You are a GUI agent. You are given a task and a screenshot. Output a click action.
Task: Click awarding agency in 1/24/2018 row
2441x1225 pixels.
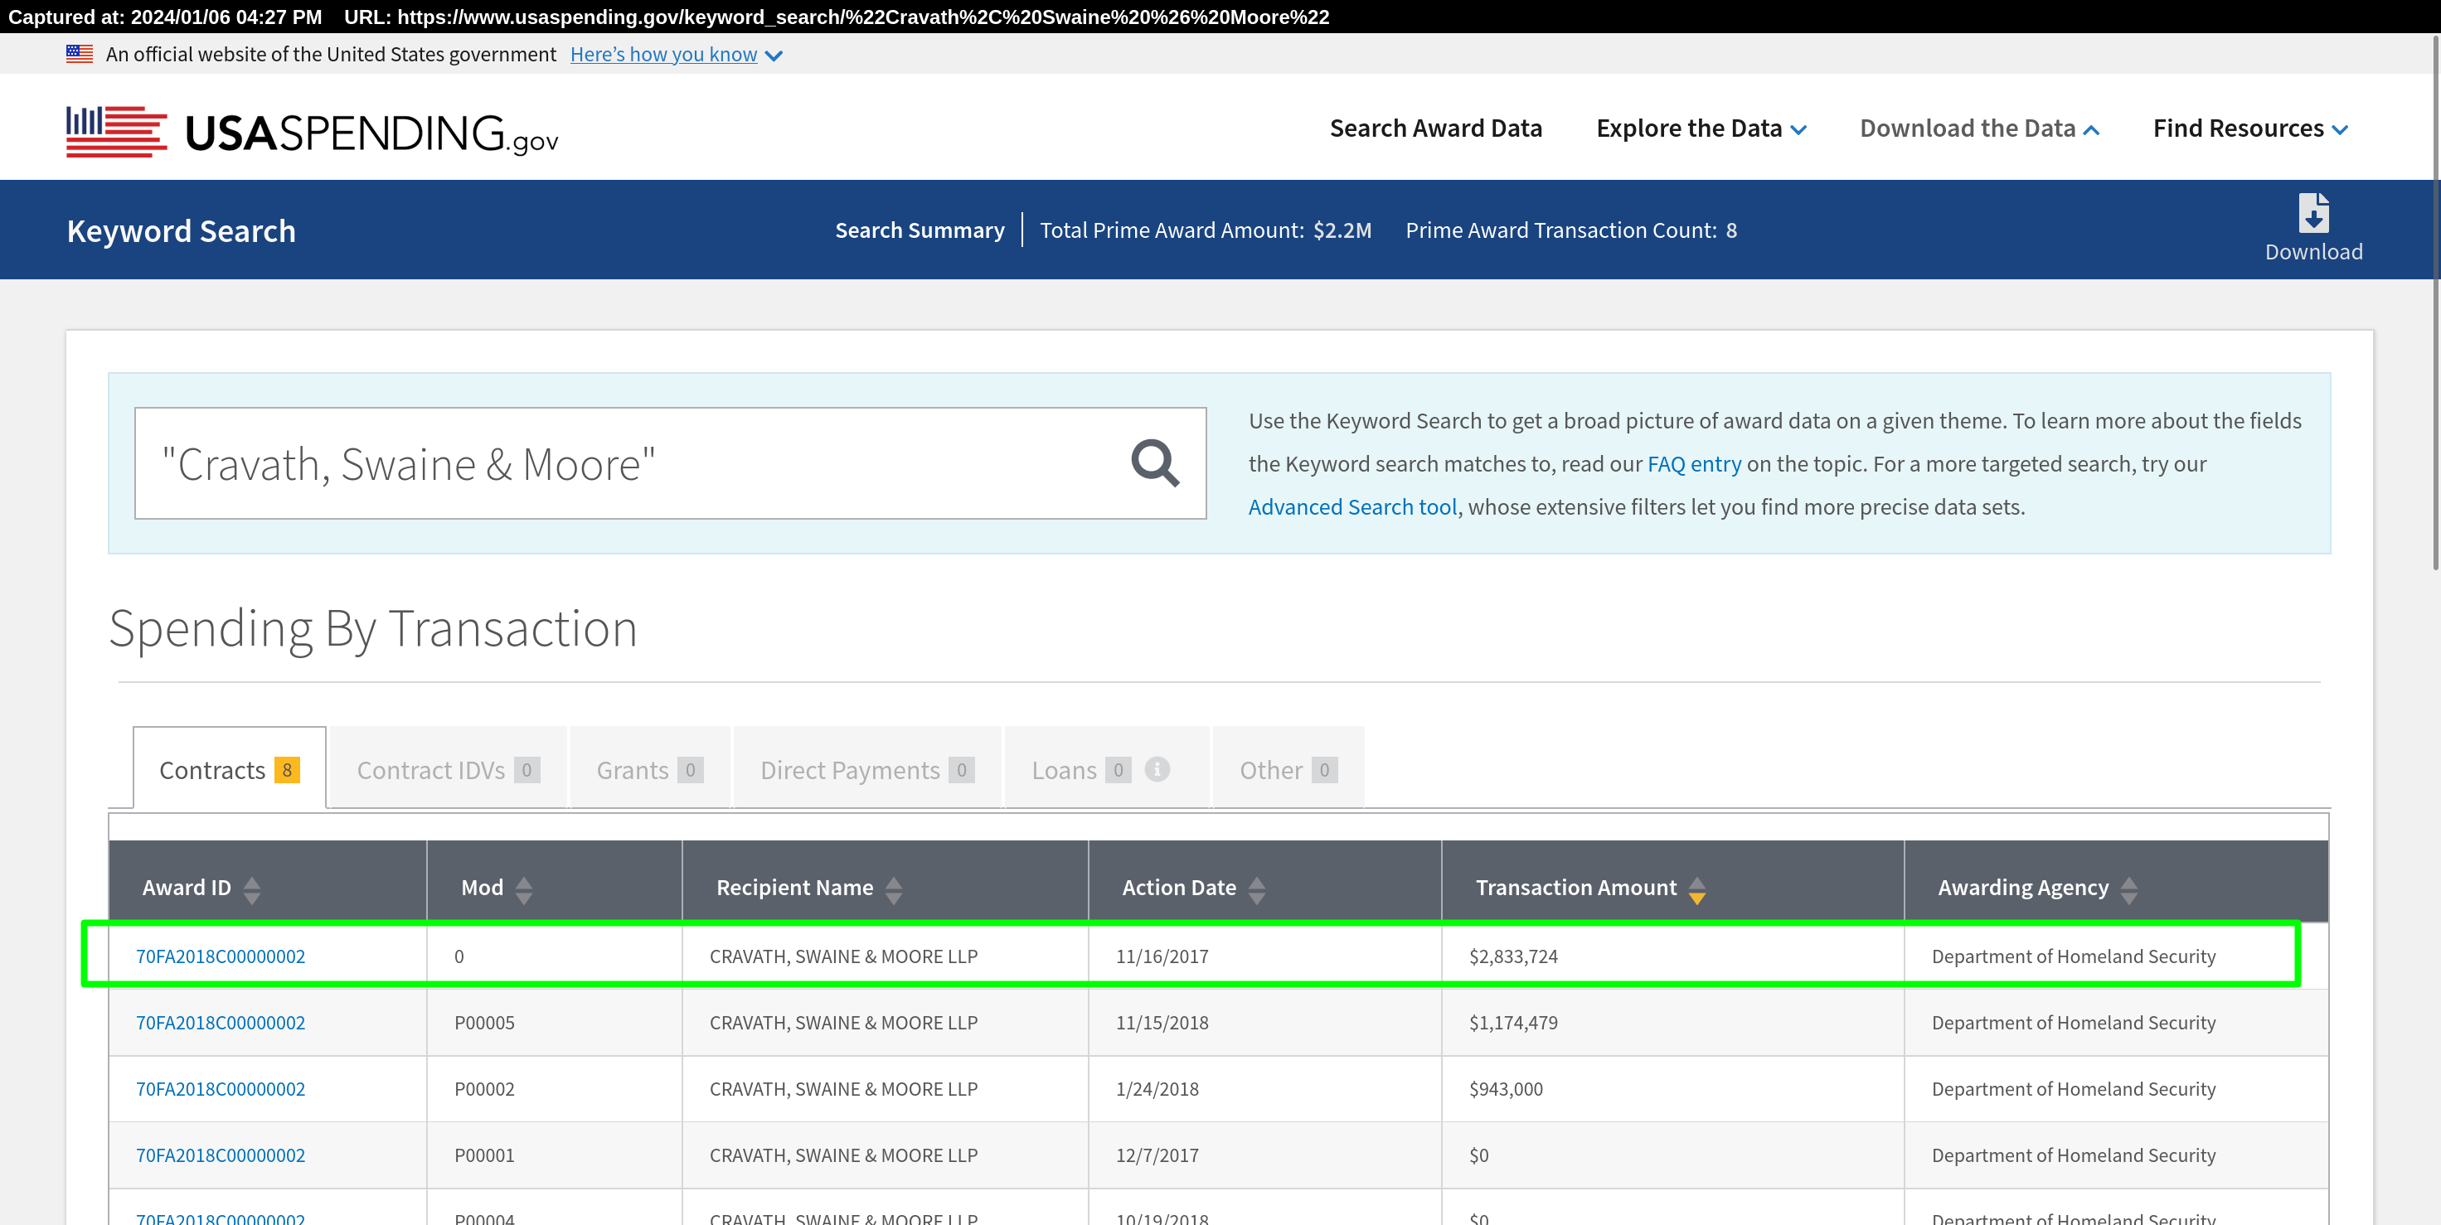2074,1088
